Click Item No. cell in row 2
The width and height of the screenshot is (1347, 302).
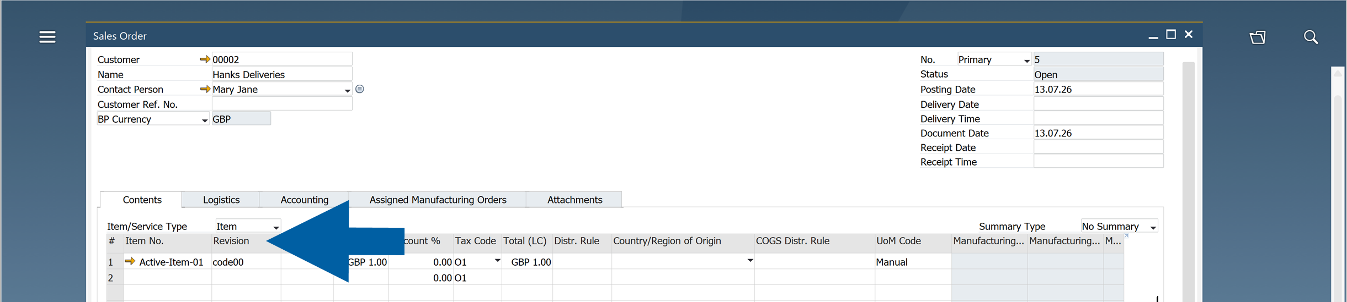168,278
